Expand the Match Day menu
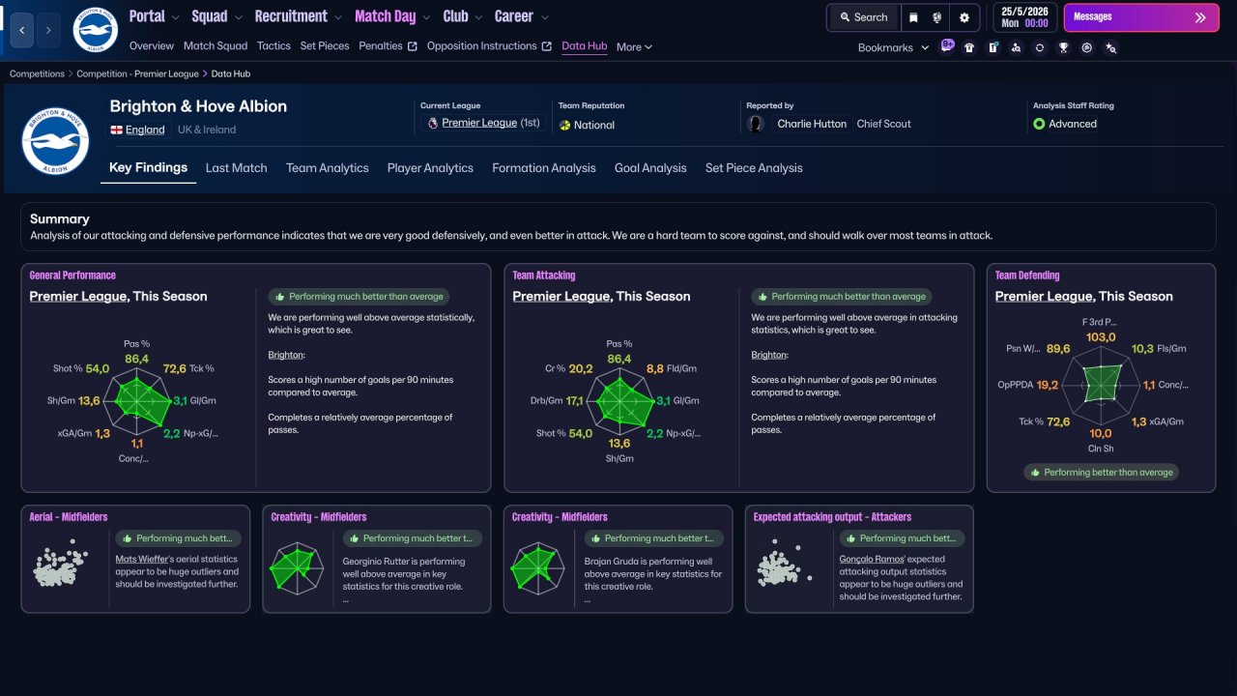 392,16
